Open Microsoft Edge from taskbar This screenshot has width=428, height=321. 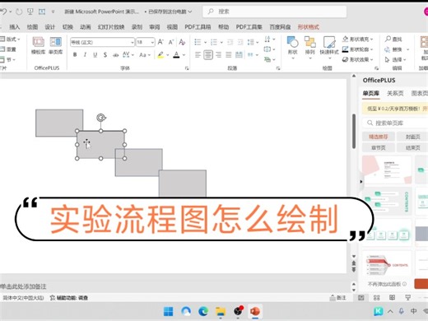tap(203, 311)
